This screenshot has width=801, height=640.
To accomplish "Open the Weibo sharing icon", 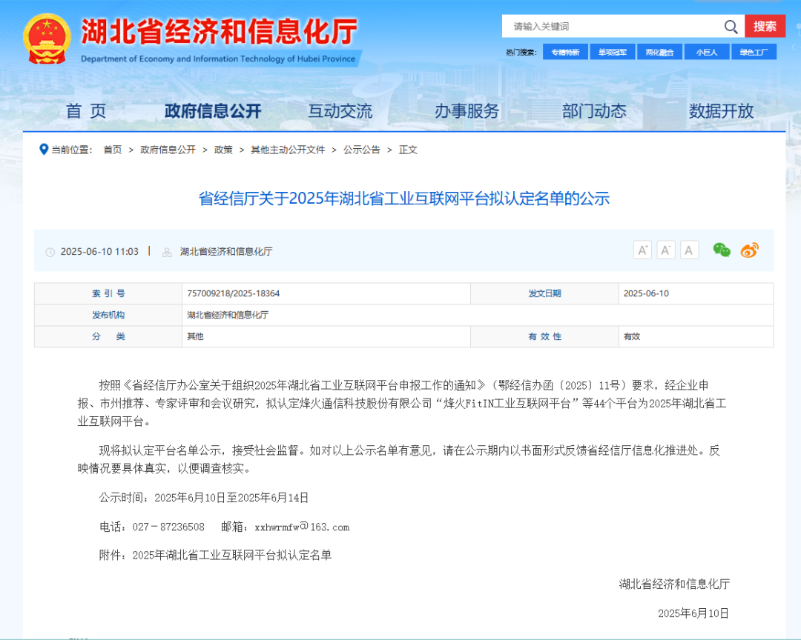I will coord(748,250).
